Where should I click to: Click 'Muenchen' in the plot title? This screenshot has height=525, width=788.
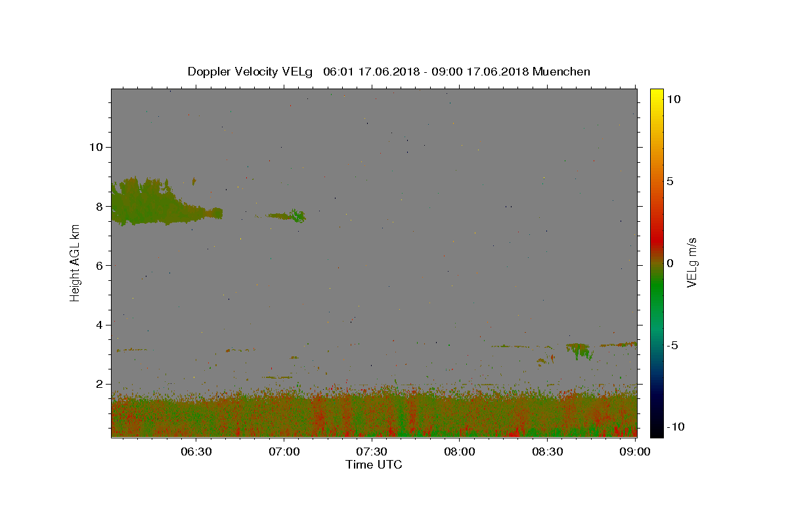[x=561, y=72]
